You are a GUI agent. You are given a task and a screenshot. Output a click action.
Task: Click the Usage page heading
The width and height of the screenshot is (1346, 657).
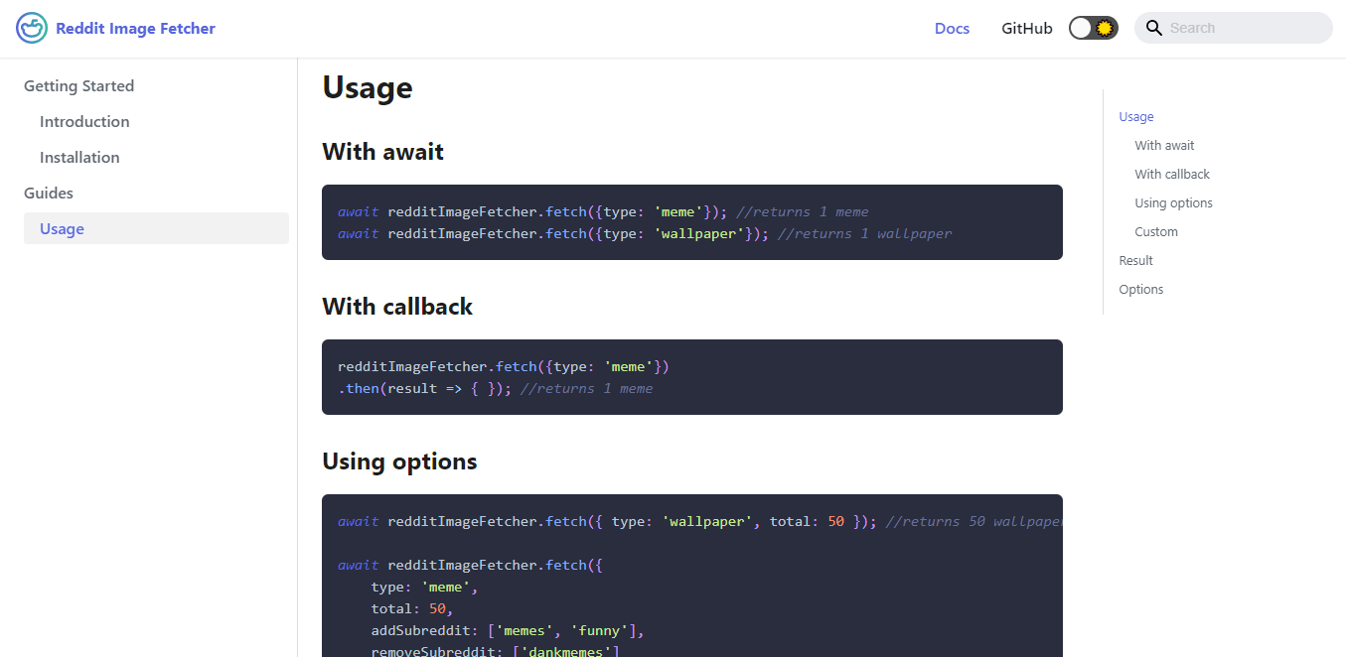368,87
